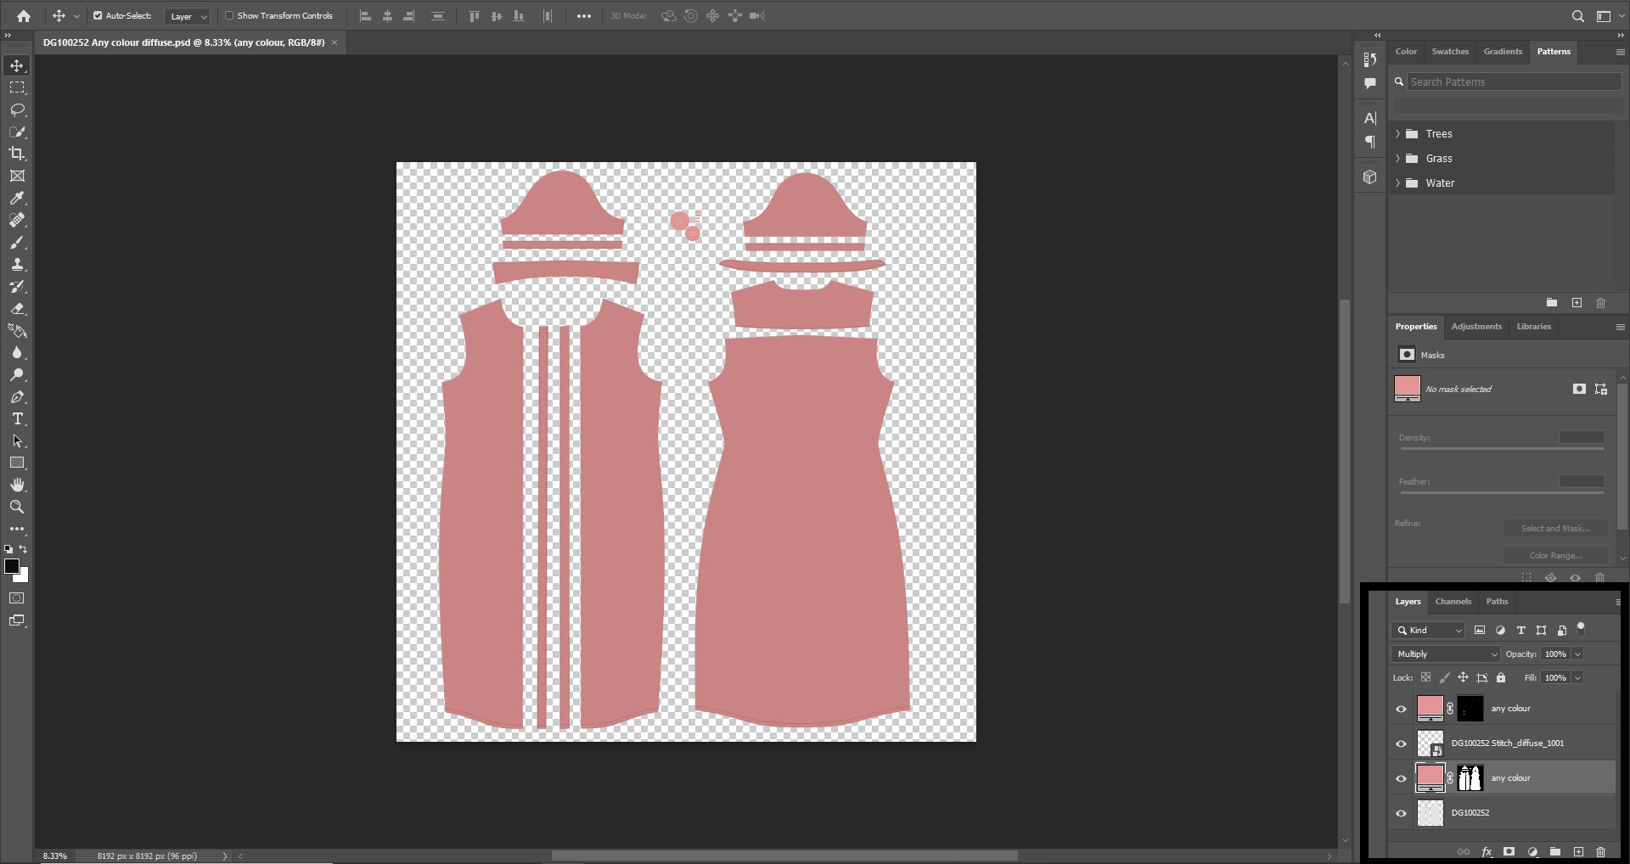Hide the selected any colour layer
Screen dimensions: 1630x864
(1401, 778)
